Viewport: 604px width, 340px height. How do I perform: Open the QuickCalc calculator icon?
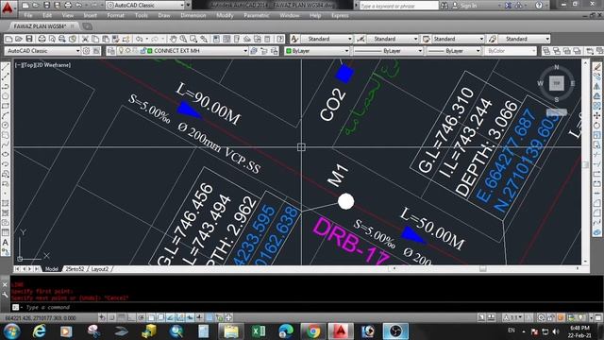267,39
